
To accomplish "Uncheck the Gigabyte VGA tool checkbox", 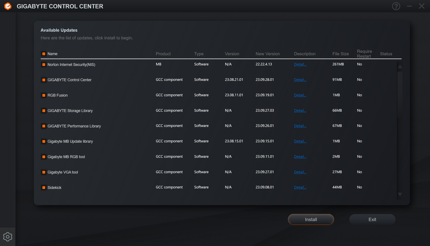I will point(43,172).
